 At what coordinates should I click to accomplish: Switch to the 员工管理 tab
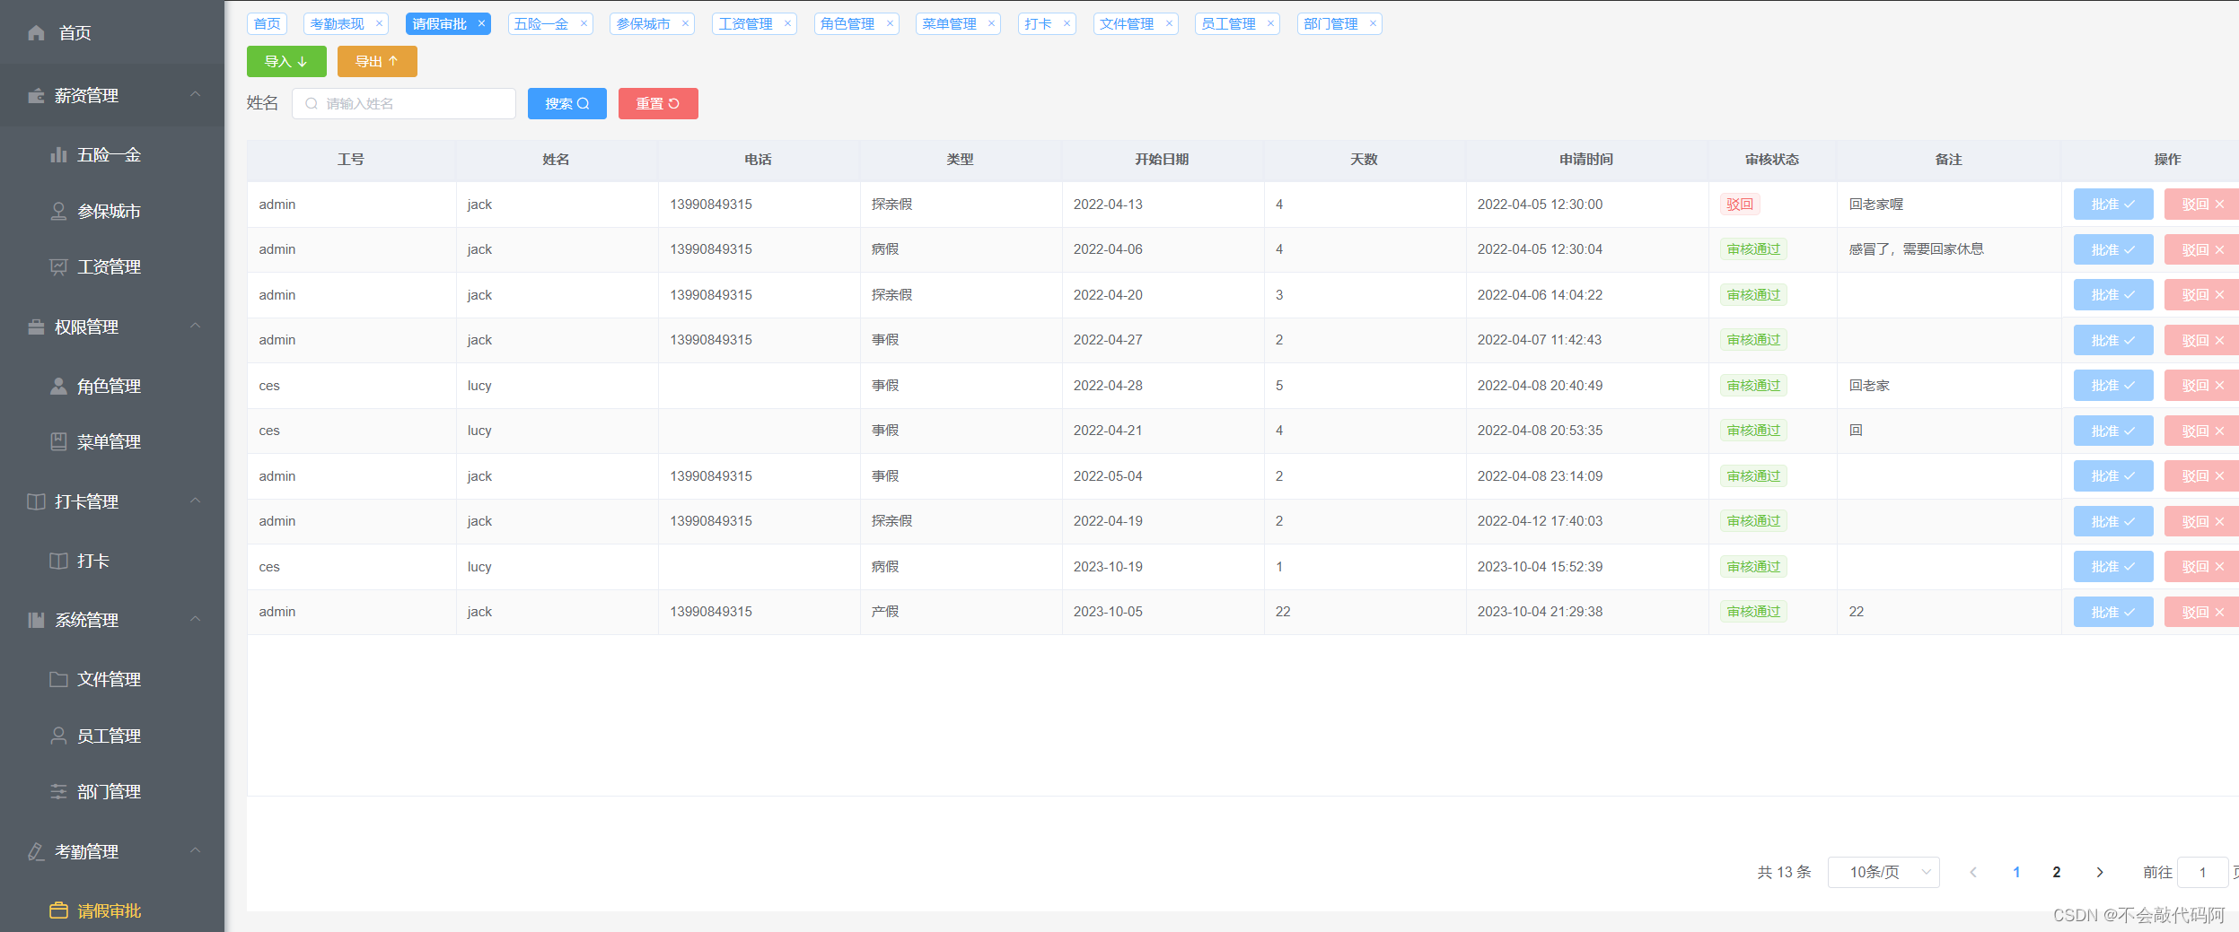(x=1228, y=24)
